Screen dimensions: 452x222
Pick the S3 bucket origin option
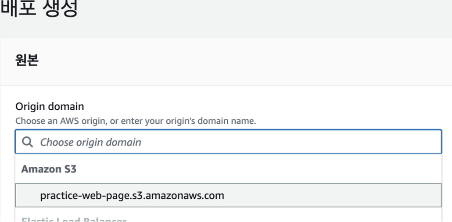pos(228,195)
